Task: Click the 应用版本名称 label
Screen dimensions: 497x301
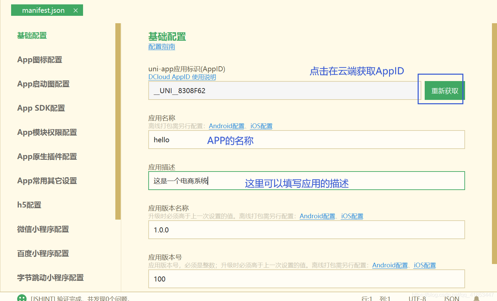Action: point(168,208)
